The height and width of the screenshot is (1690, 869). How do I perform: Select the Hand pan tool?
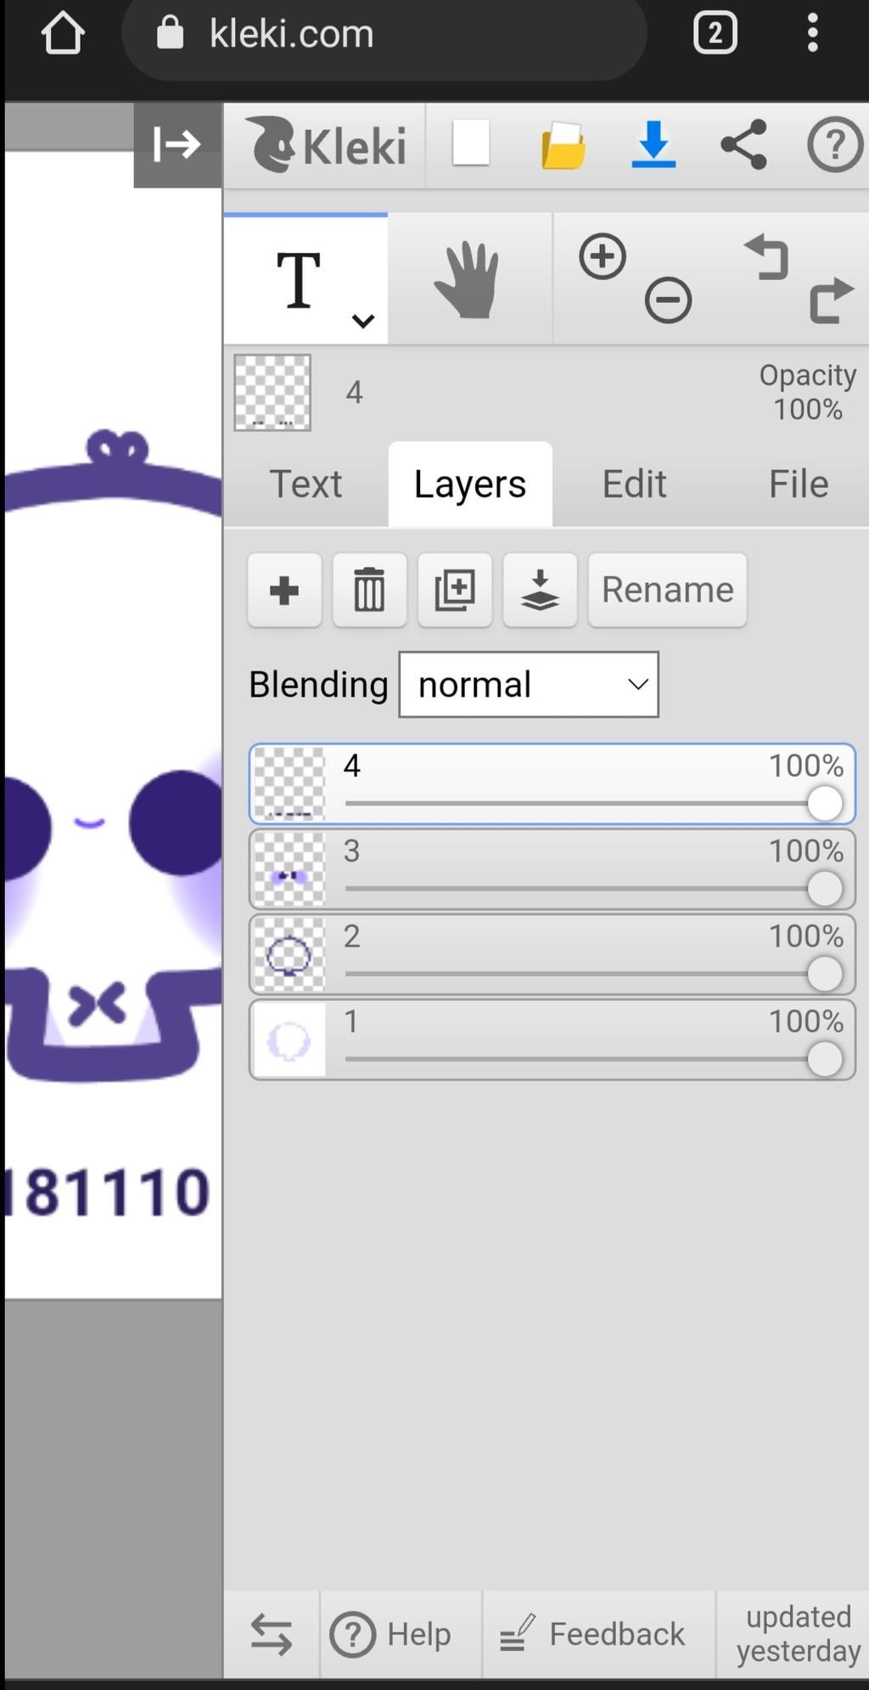point(468,280)
